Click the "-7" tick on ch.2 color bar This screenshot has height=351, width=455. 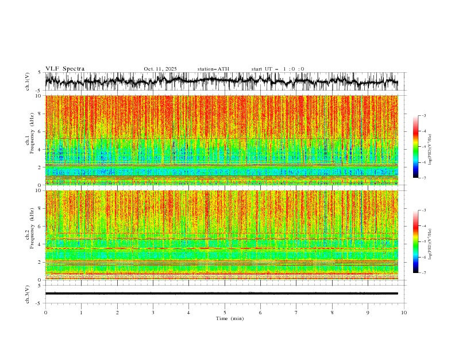(423, 273)
